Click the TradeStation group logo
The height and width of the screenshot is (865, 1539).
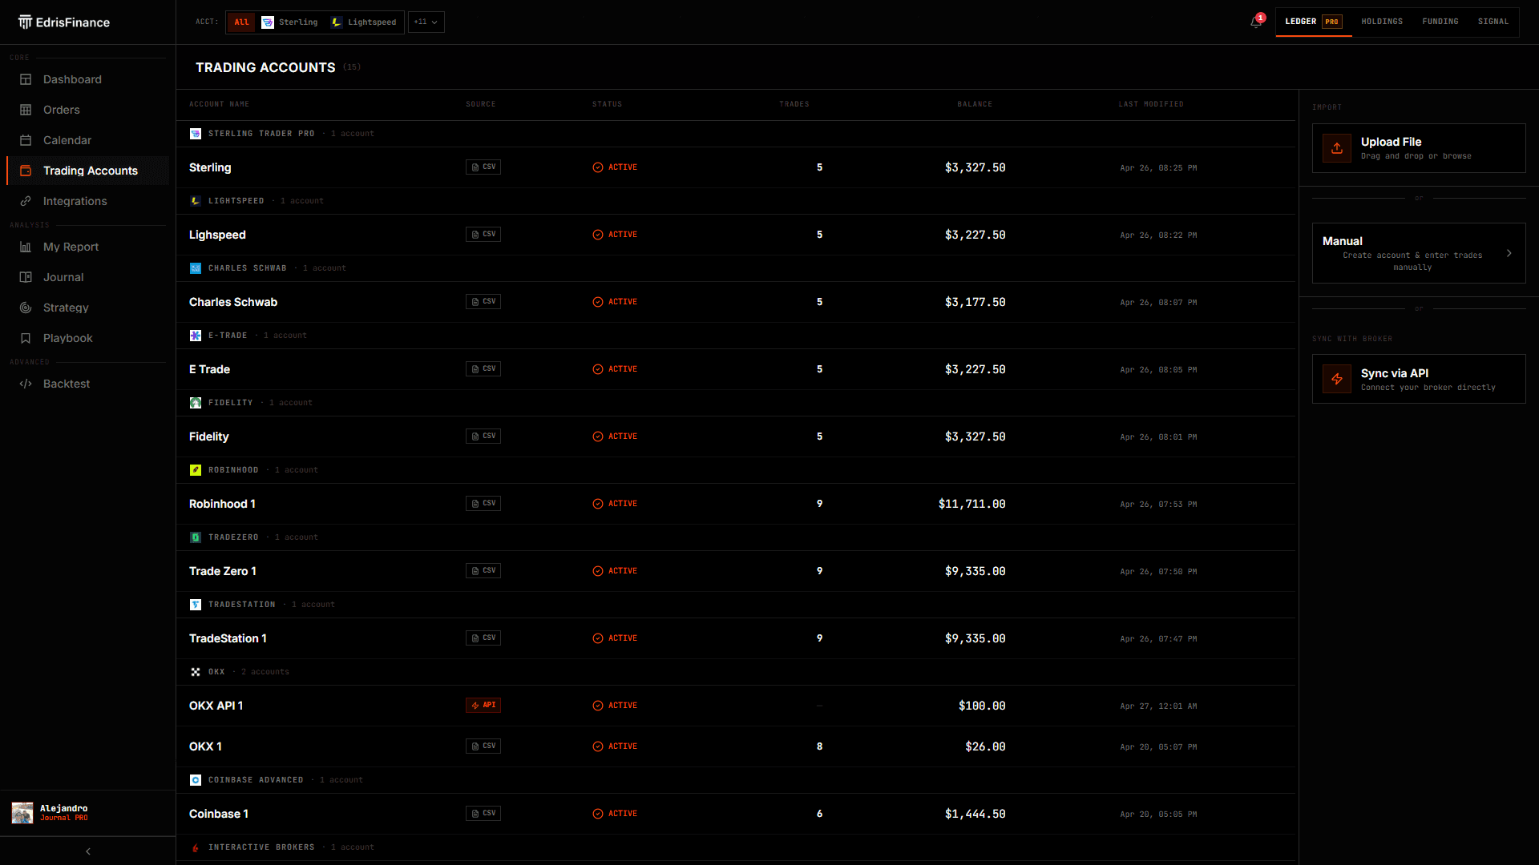coord(196,605)
